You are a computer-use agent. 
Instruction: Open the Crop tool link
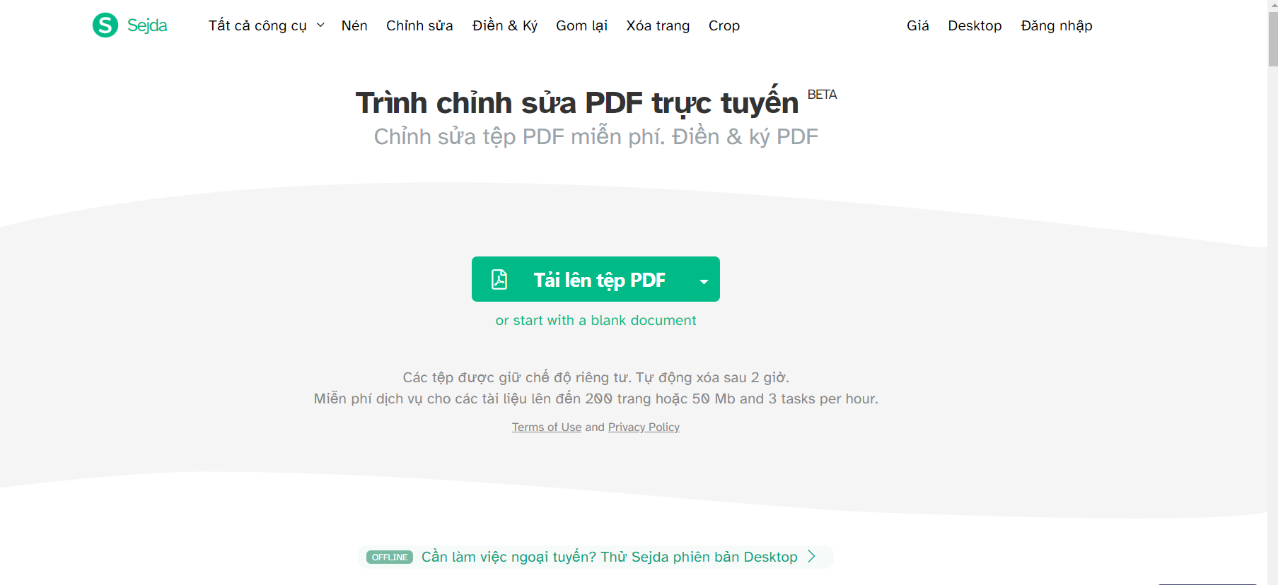[x=724, y=25]
